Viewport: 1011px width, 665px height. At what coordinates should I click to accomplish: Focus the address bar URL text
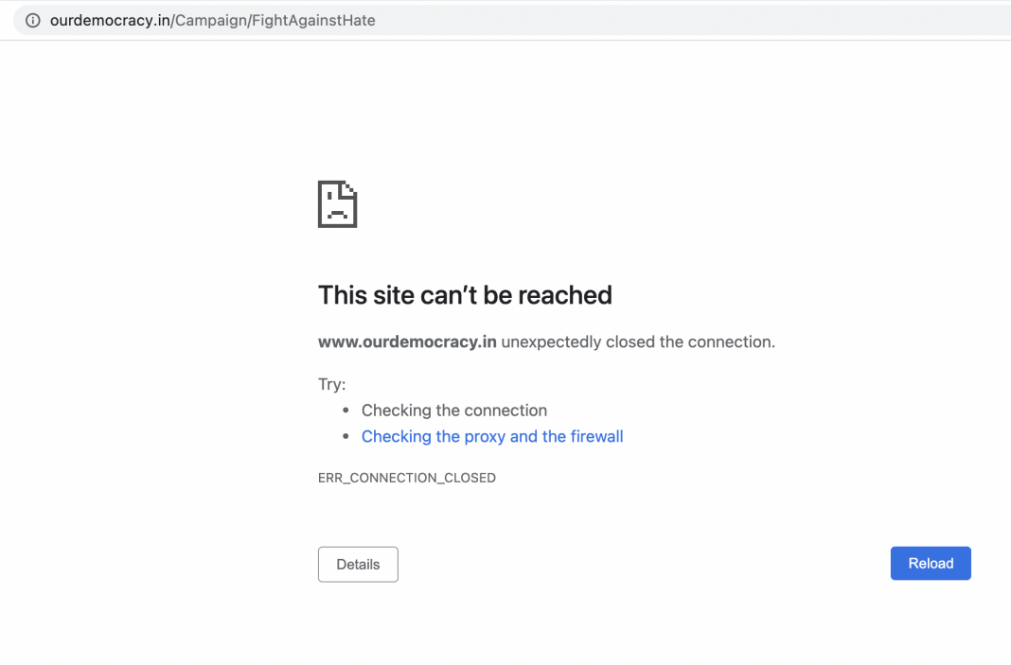pos(212,20)
